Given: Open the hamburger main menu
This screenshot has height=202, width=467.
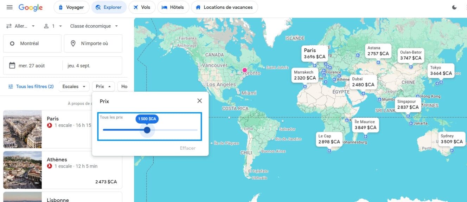Looking at the screenshot, I should click(9, 7).
